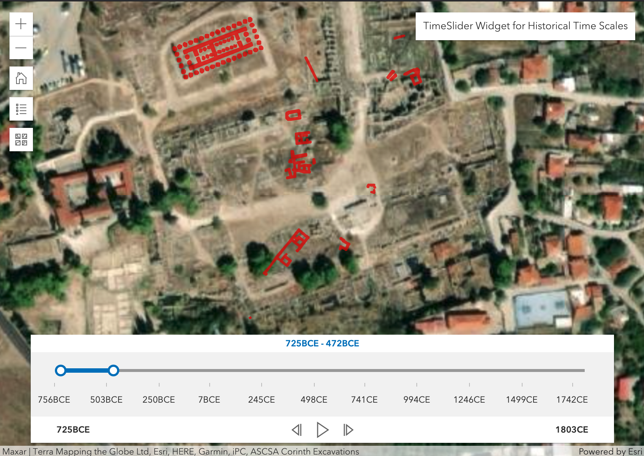Click the 994CE tick mark on the timeline

[416, 384]
